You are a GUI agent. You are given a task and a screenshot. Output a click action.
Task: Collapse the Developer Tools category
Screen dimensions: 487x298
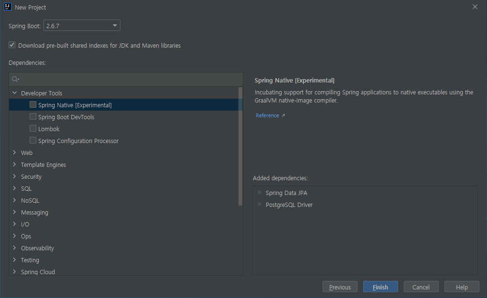(15, 93)
